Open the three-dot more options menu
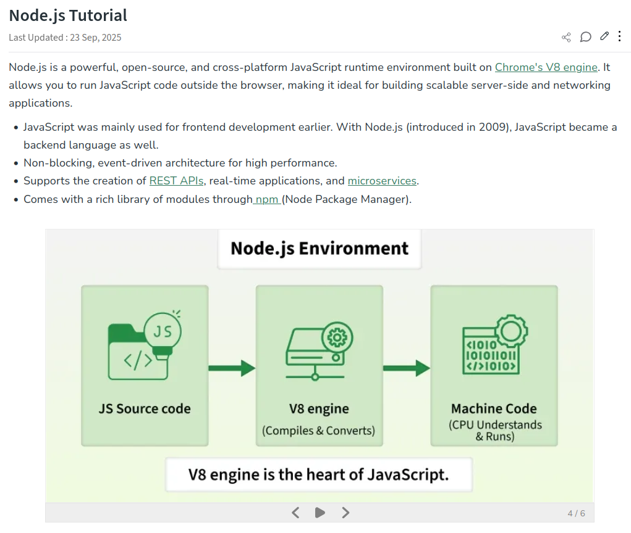Screen dimensions: 631x533 coord(620,36)
